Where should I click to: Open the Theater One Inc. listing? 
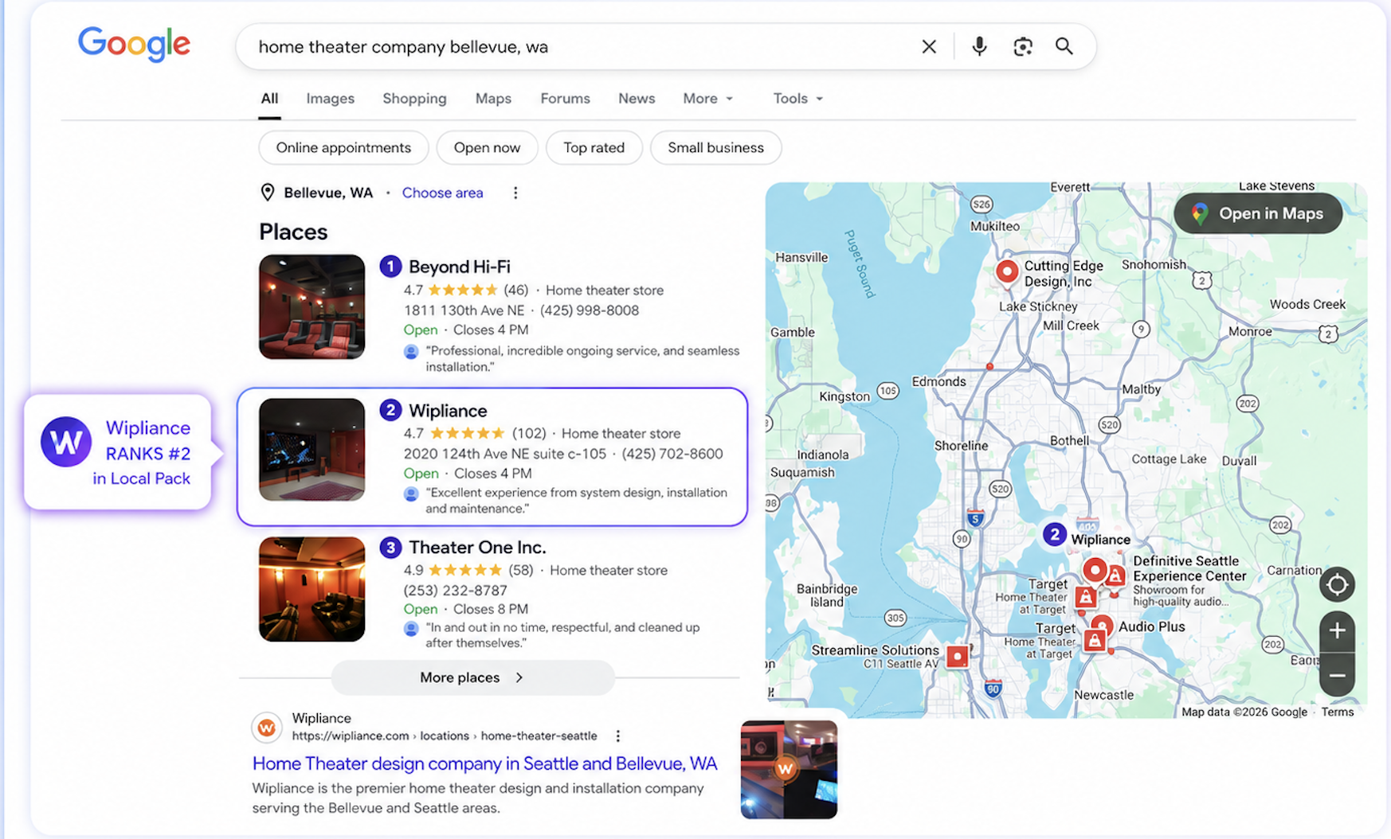tap(477, 548)
